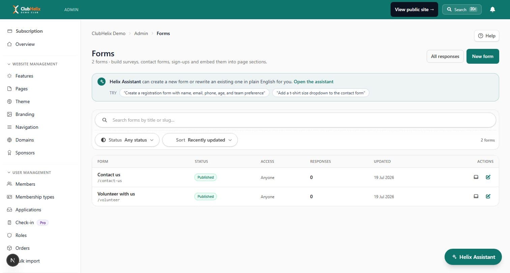Screen dimensions: 510x273
Task: Click the Open the assistant link
Action: click(x=313, y=82)
